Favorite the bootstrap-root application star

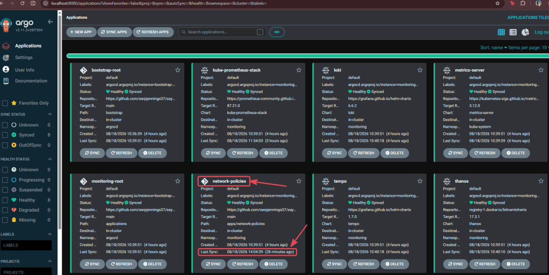click(177, 70)
